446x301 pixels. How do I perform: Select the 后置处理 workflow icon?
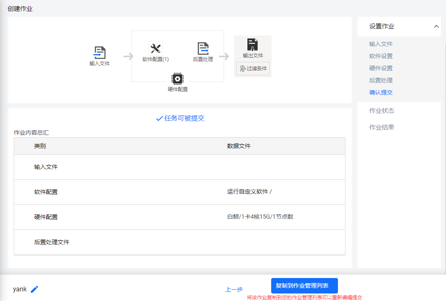pyautogui.click(x=203, y=48)
